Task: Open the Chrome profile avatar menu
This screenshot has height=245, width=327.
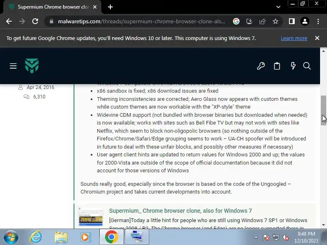Action: (x=305, y=21)
